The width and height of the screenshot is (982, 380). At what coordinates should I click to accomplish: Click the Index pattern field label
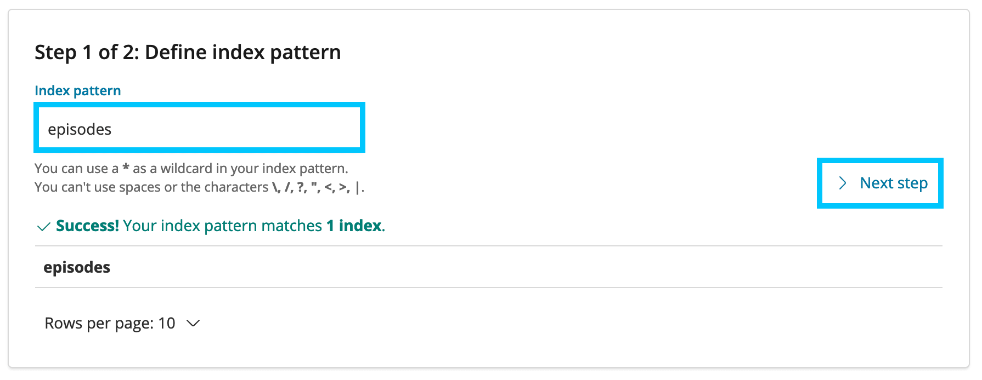(x=77, y=91)
